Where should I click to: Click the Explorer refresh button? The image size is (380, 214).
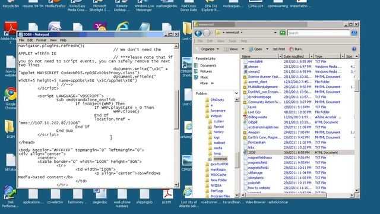pyautogui.click(x=283, y=33)
